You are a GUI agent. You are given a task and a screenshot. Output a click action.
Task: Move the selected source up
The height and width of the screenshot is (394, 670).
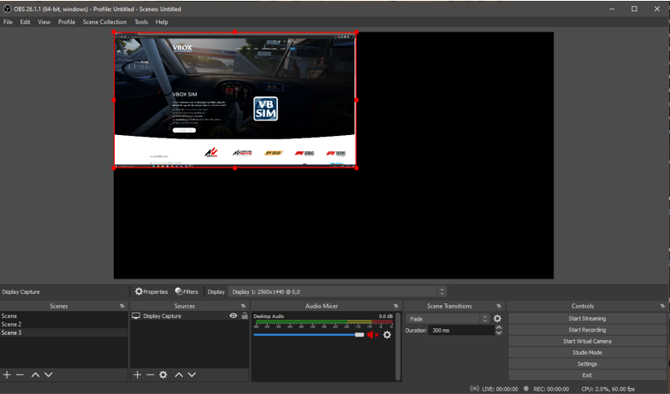(x=179, y=374)
